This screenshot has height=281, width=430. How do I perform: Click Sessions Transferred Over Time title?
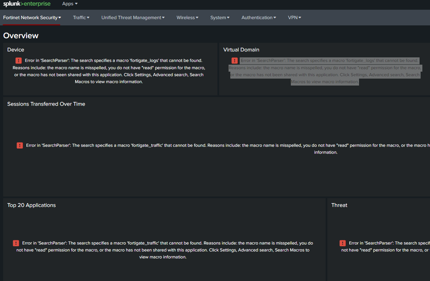tap(46, 104)
